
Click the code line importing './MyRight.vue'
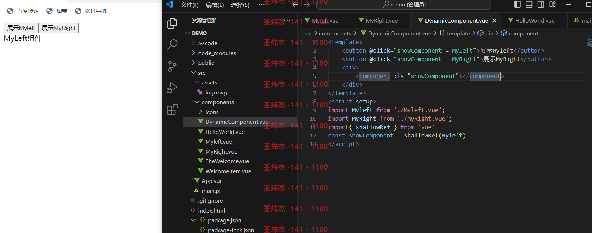390,118
